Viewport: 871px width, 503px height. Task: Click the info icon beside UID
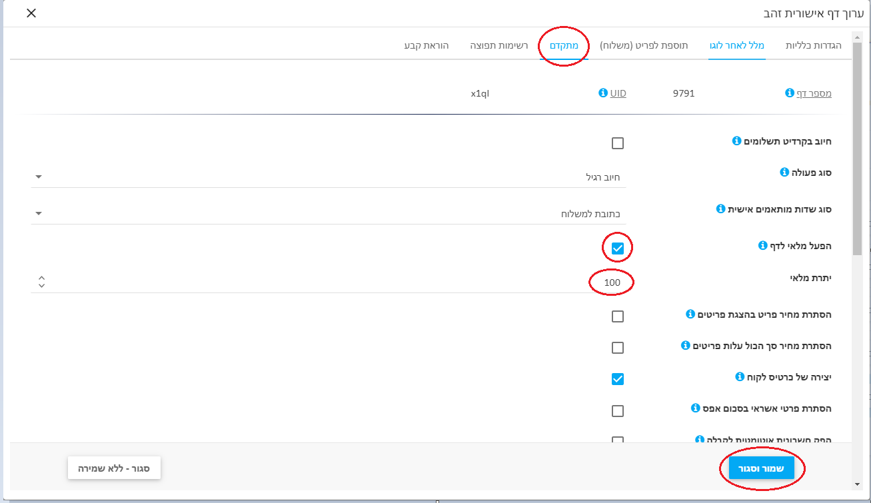(x=603, y=93)
